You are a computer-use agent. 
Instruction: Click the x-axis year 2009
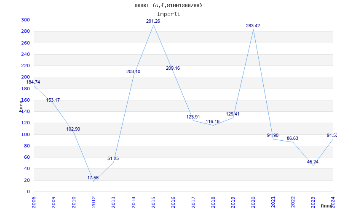click(54, 202)
